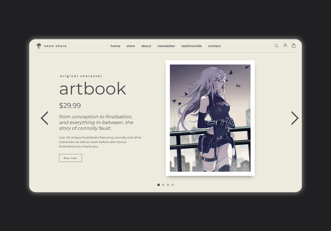Open the shopping bag icon
The width and height of the screenshot is (331, 231).
[294, 46]
